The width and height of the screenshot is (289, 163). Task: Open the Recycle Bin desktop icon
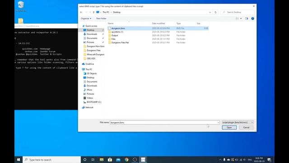tap(21, 6)
